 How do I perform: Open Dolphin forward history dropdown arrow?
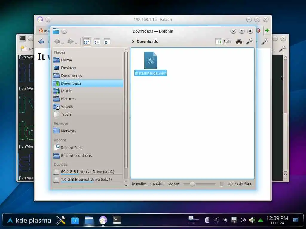tap(76, 43)
